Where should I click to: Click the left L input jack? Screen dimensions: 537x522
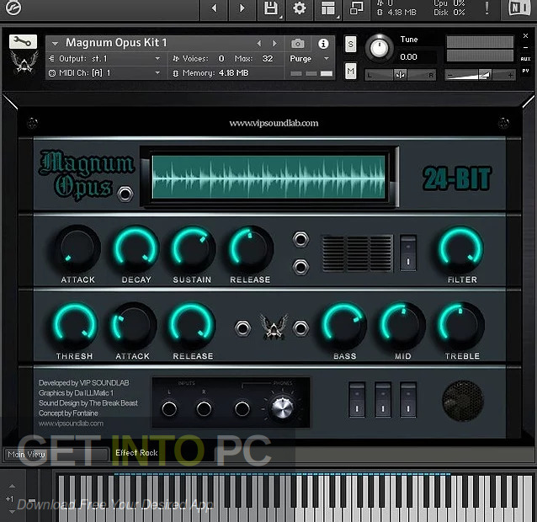(x=169, y=408)
